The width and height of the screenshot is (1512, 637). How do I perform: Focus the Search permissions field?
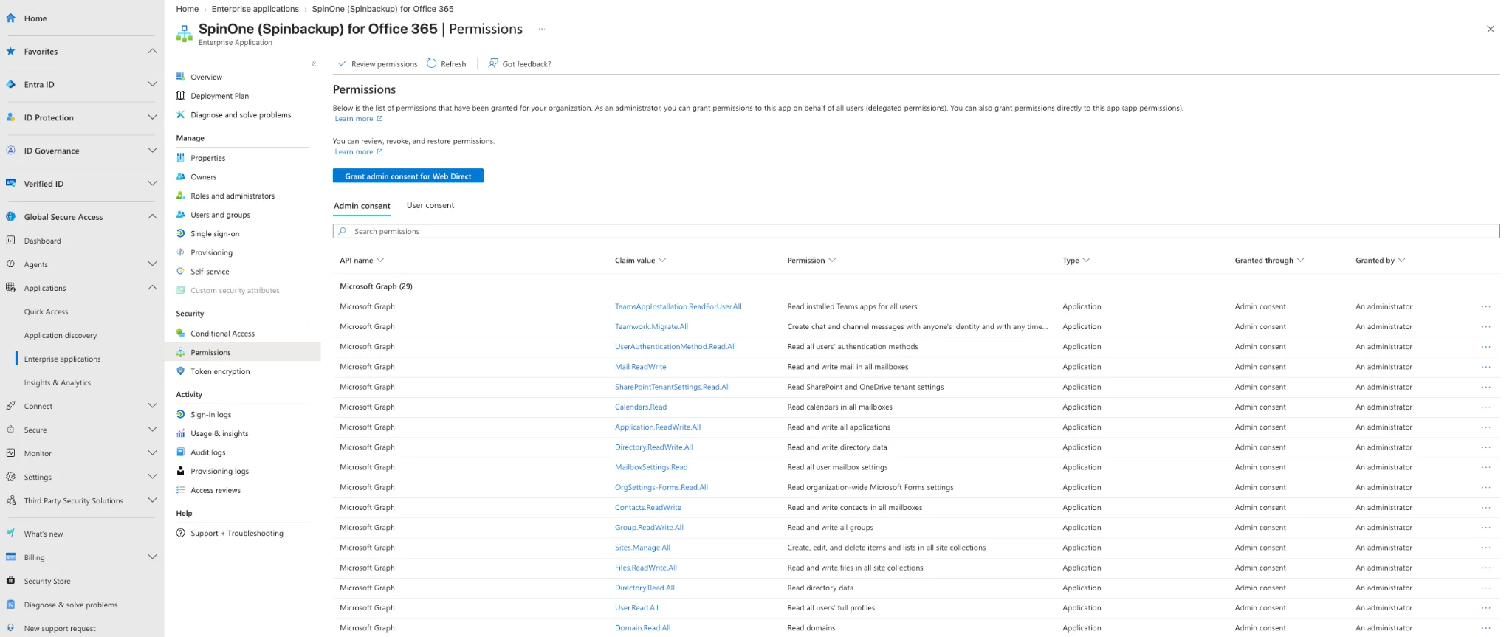point(916,231)
